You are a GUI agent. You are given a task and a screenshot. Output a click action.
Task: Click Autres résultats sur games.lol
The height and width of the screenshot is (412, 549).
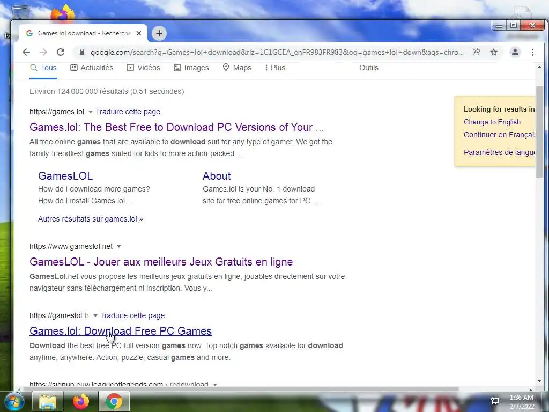90,219
